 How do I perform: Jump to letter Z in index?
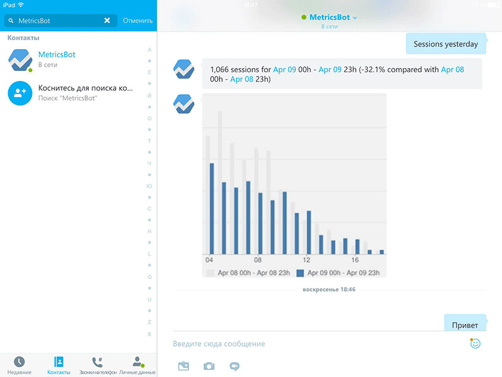point(149,322)
